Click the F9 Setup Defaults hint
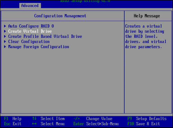This screenshot has height=128, width=173. click(147, 119)
